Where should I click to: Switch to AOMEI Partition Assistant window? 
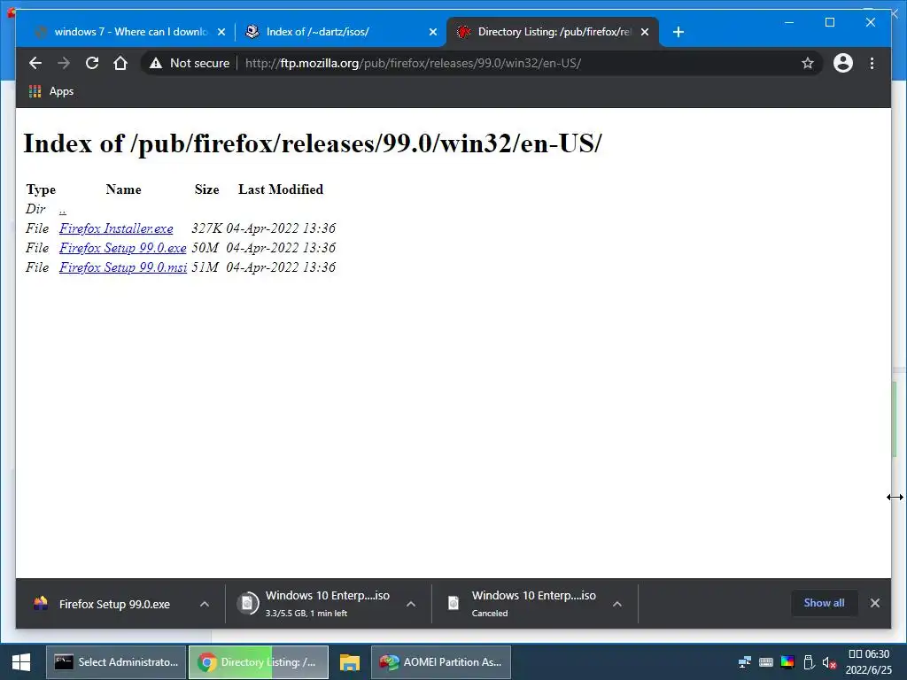pos(441,662)
